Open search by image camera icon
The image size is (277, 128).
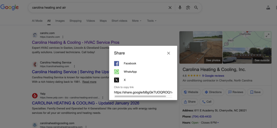pos(188,8)
